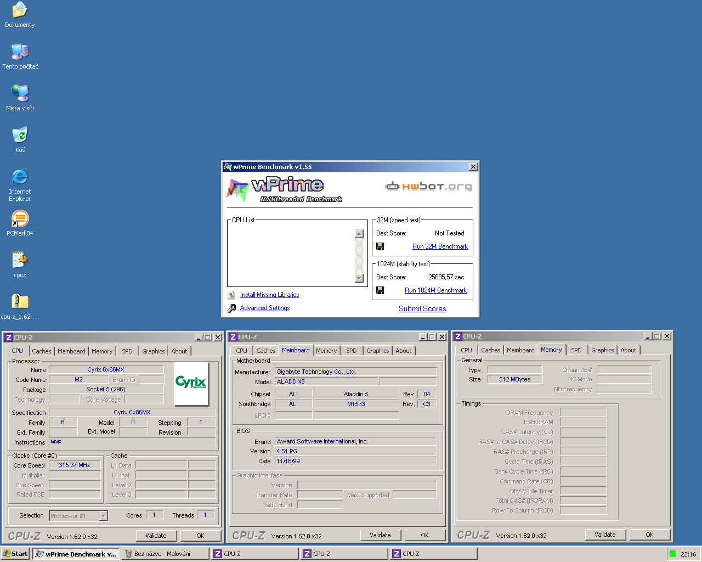Click Validate in the left CPU-Z window
Screen dimensions: 702x562
click(156, 536)
